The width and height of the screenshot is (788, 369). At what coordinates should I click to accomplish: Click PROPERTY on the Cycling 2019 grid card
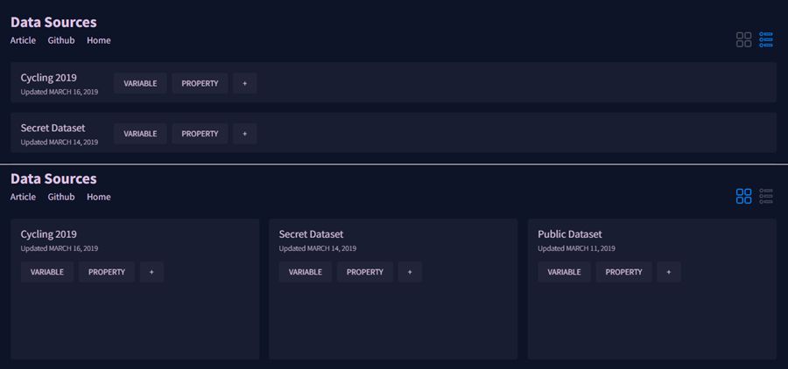point(107,272)
